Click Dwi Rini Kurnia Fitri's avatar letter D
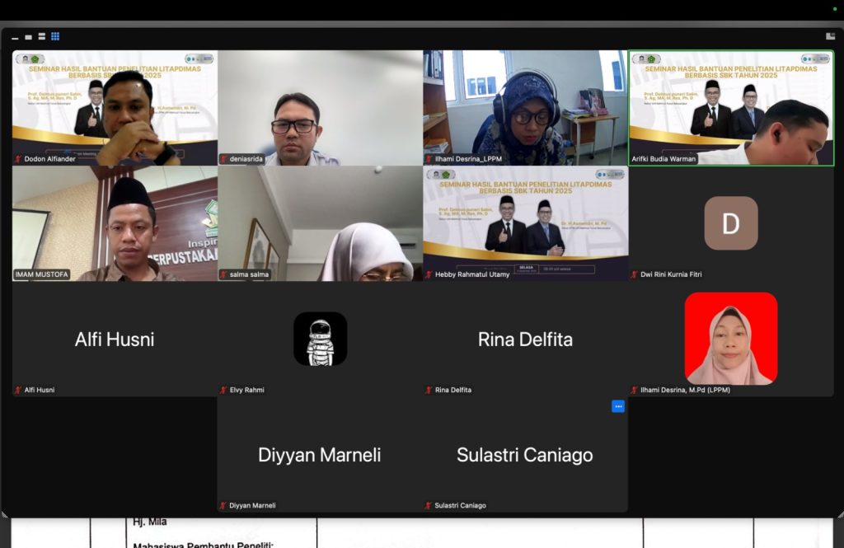Viewport: 844px width, 548px height. pyautogui.click(x=730, y=223)
